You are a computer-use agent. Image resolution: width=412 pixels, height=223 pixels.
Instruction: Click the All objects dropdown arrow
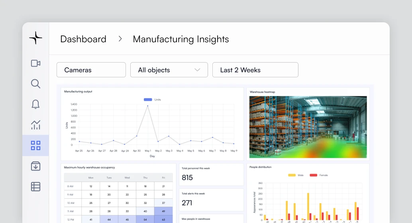[197, 70]
